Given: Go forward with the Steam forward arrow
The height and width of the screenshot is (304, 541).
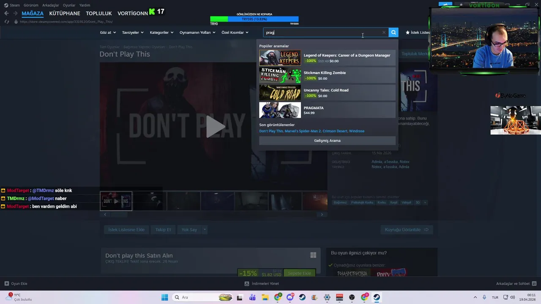Looking at the screenshot, I should [15, 13].
